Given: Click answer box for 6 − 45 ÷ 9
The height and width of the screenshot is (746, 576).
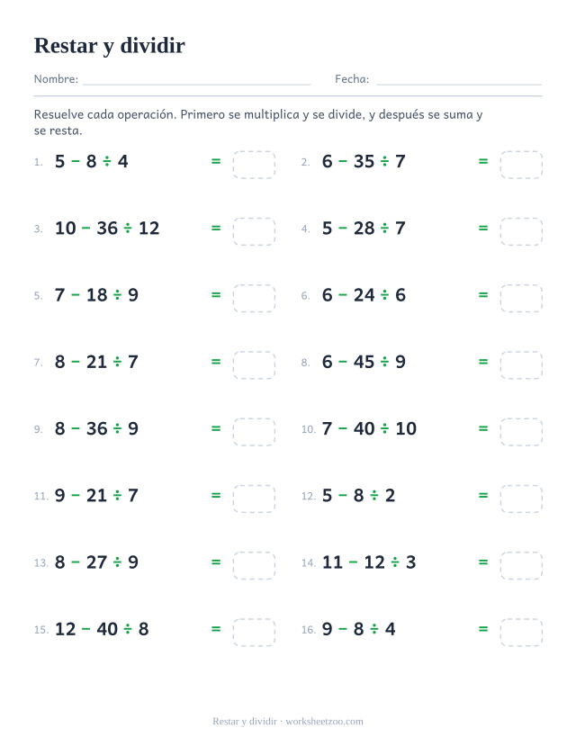Looking at the screenshot, I should click(x=521, y=365).
